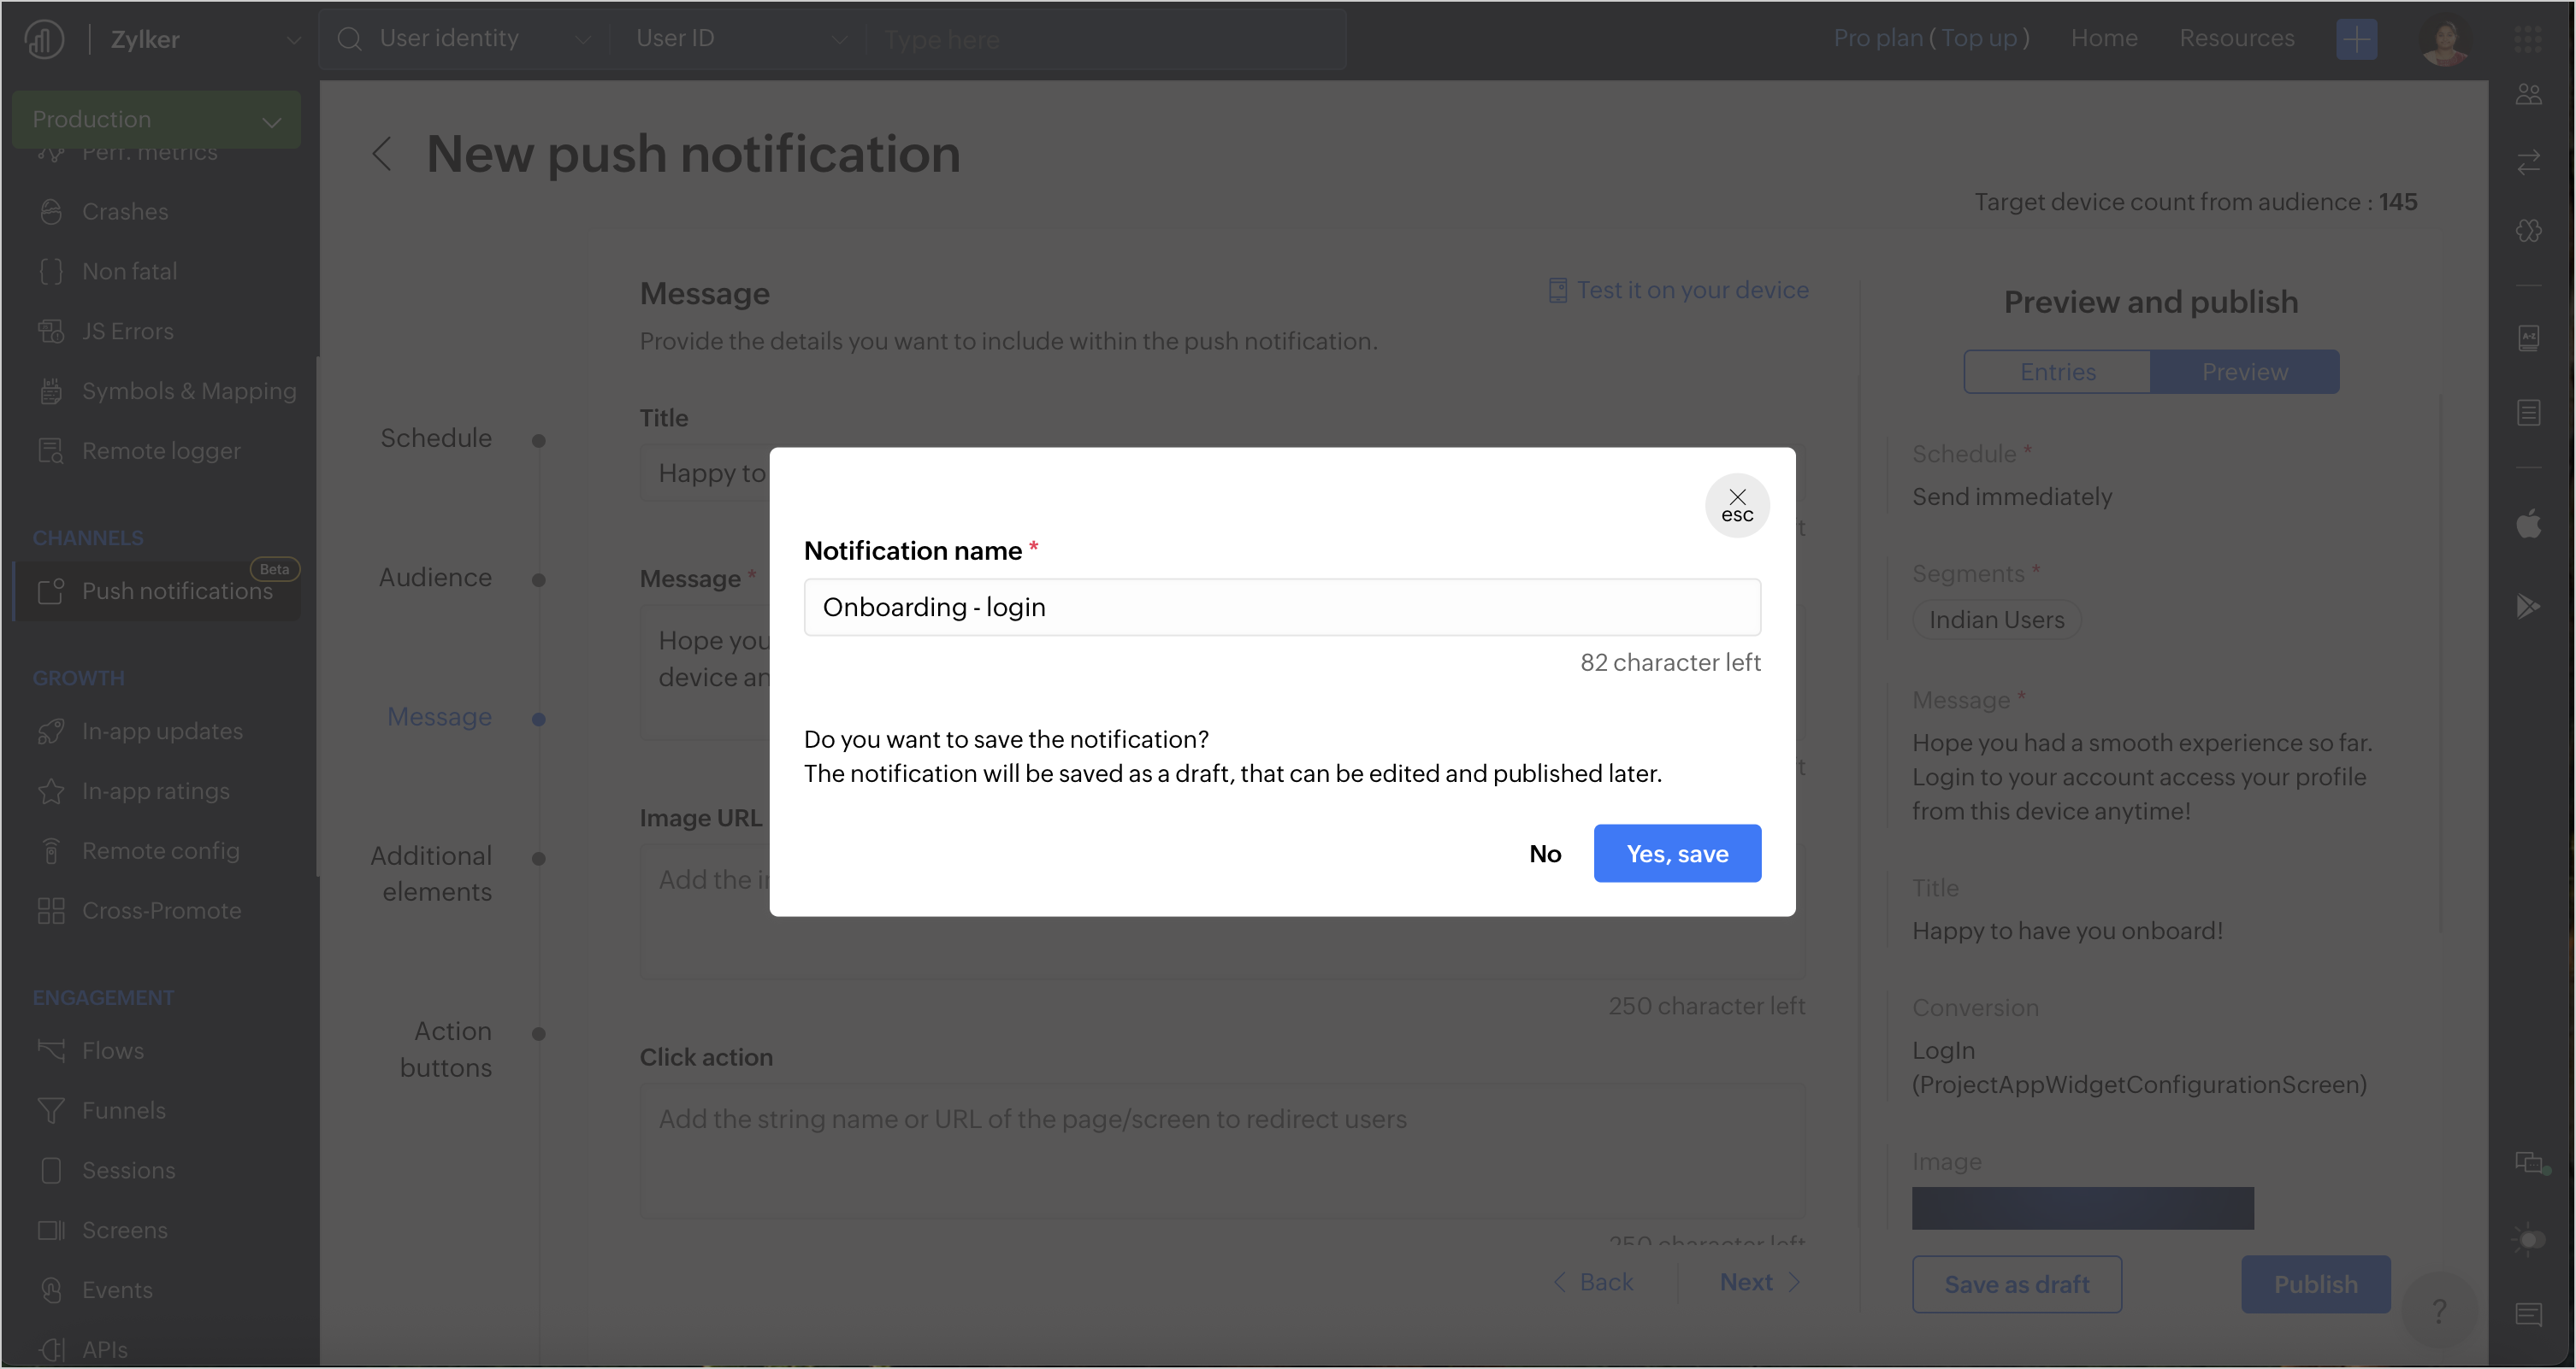Switch to the Preview tab

(2244, 372)
